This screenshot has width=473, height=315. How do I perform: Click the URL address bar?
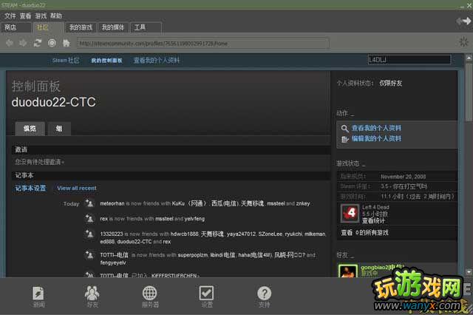click(x=203, y=44)
